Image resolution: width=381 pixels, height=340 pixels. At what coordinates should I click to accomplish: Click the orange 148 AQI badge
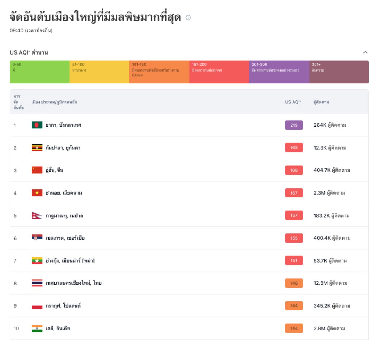tap(294, 283)
